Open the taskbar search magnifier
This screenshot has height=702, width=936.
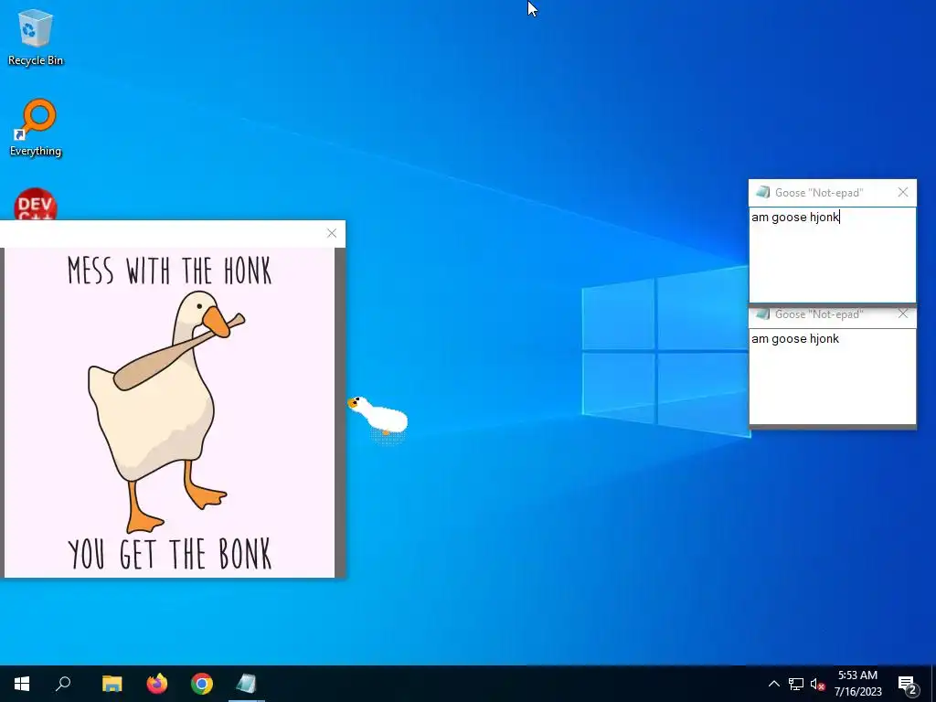pos(63,684)
